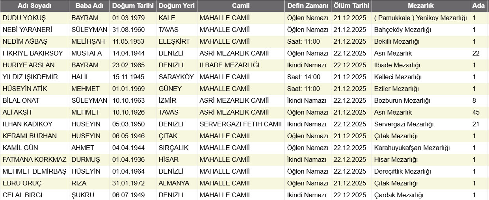Select the Mezarlık column header

tap(420, 6)
